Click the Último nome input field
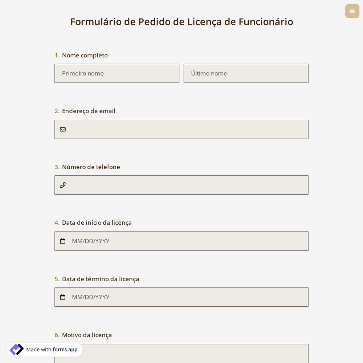This screenshot has height=363, width=363. (x=246, y=73)
